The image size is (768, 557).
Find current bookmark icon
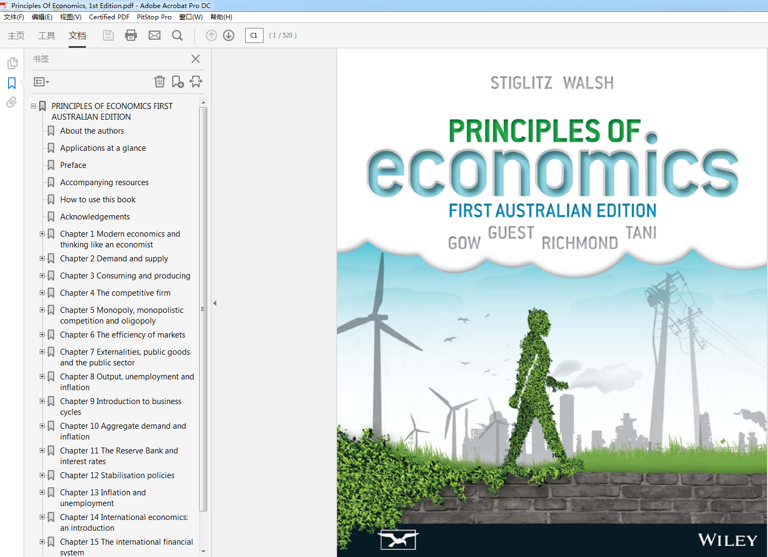click(x=196, y=82)
